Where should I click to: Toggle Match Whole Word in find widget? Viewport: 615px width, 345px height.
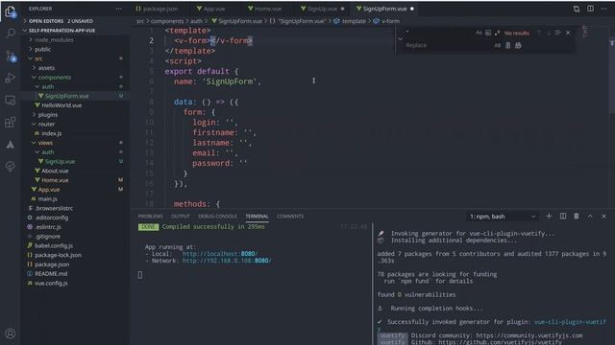[x=488, y=33]
